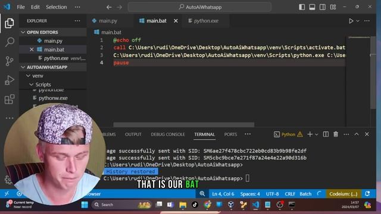Open the Explorer view in activity bar
The image size is (381, 214).
(x=10, y=23)
